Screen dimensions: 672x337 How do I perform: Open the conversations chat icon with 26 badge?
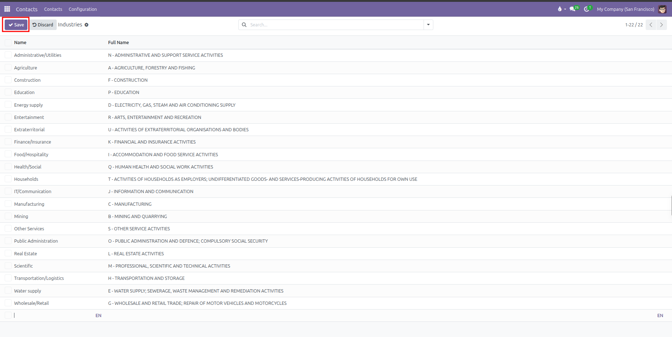574,9
